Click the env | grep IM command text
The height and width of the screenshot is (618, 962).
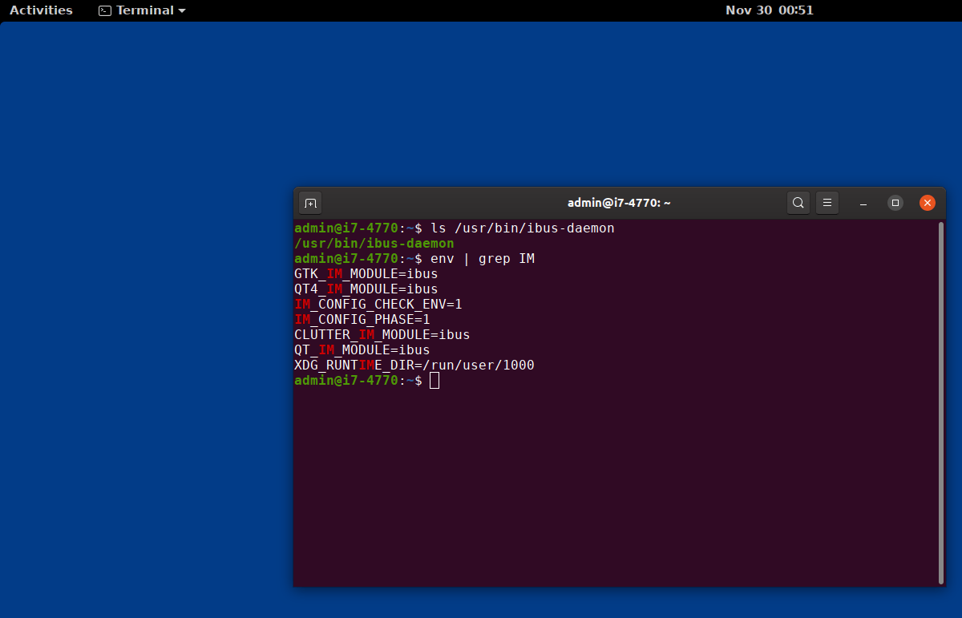(x=482, y=258)
